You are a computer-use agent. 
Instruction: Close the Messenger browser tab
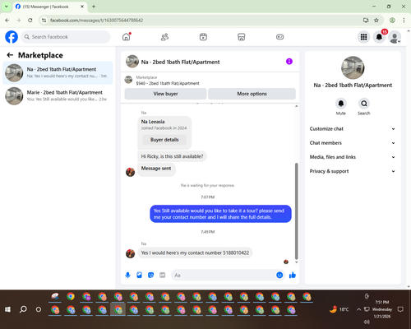click(82, 7)
